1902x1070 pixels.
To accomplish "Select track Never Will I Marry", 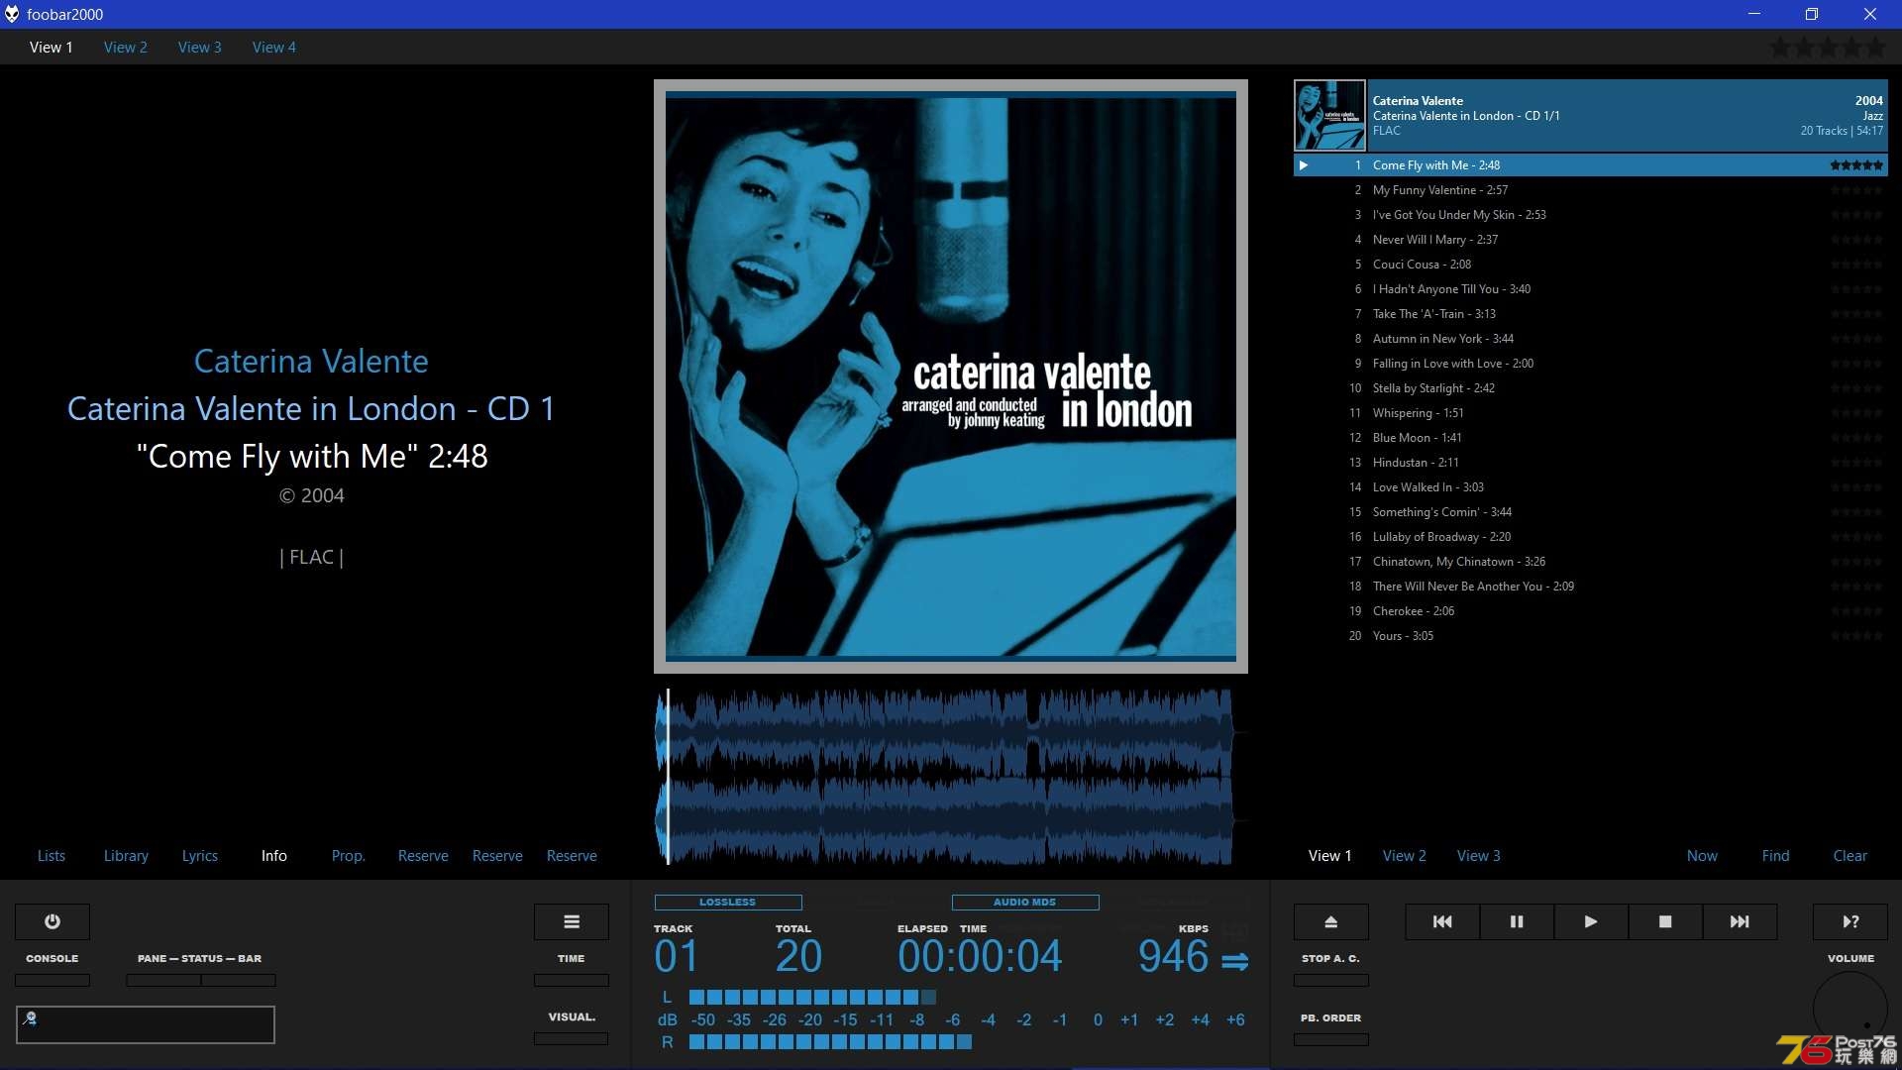I will click(x=1591, y=240).
